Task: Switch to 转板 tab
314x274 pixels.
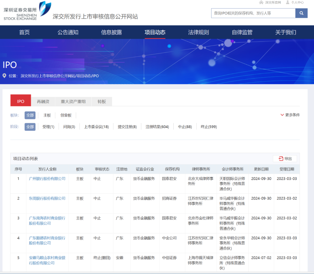Action: point(102,102)
